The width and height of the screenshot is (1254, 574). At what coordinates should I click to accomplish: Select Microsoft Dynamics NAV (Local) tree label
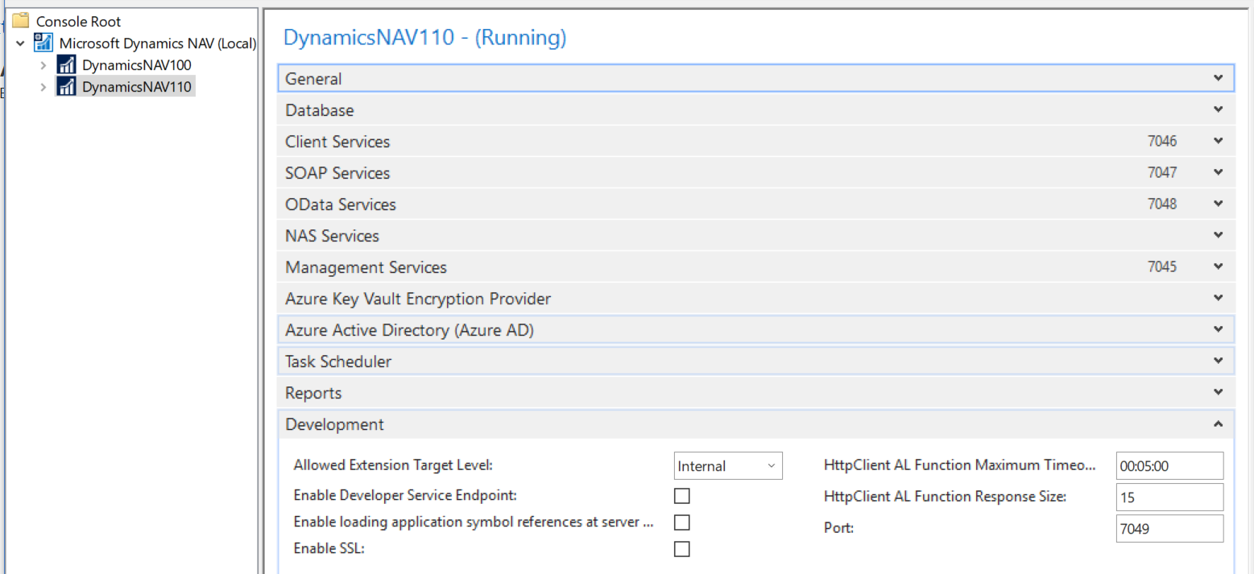(158, 43)
